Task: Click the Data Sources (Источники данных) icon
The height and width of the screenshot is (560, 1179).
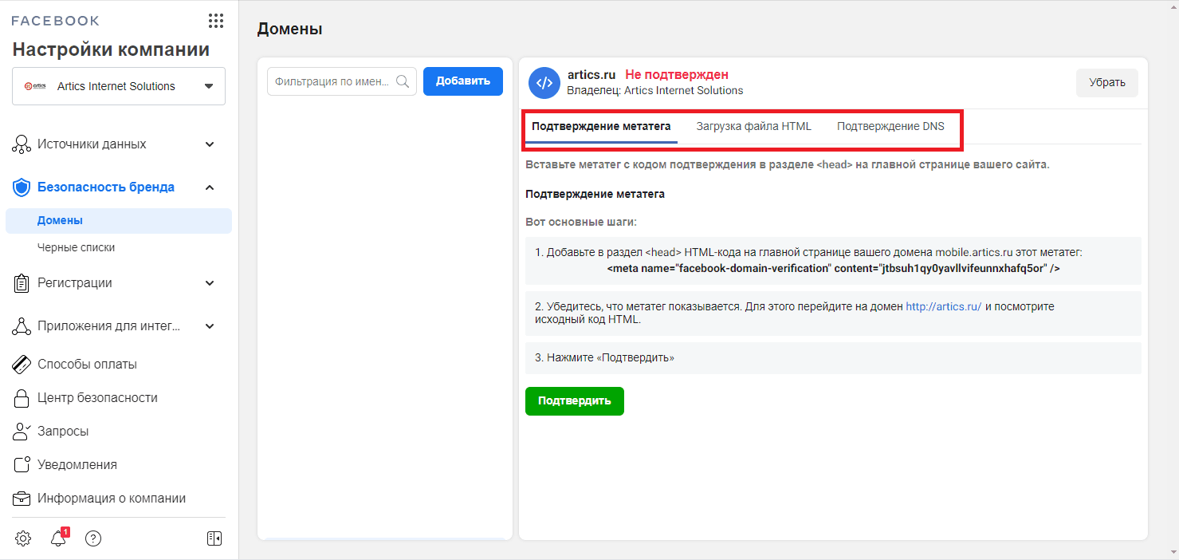Action: (22, 144)
